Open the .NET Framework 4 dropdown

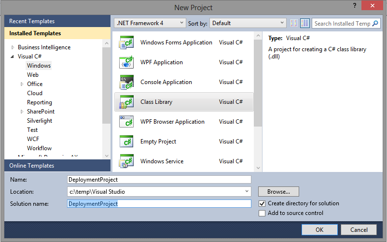tap(150, 23)
